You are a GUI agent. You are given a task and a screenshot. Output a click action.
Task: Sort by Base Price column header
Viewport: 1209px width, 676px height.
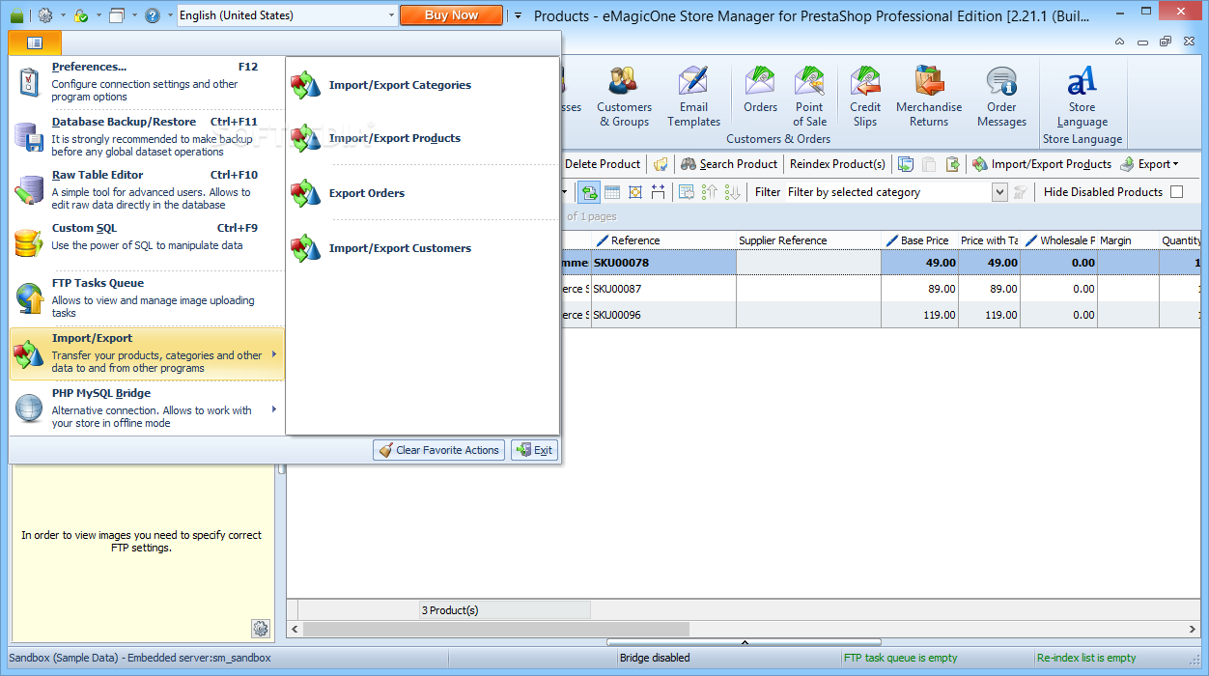[920, 240]
